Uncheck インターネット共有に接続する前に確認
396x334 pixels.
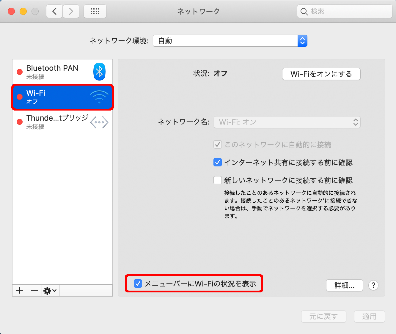pos(218,163)
